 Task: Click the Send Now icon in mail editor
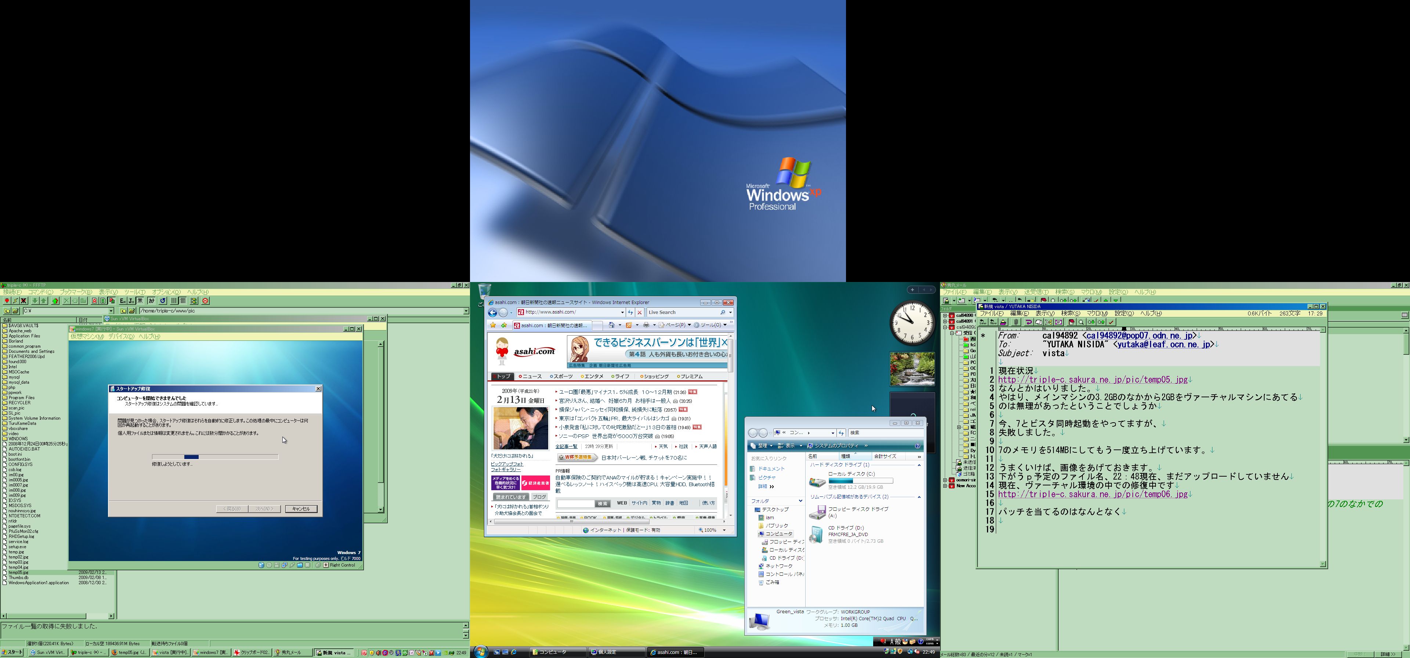tap(994, 322)
